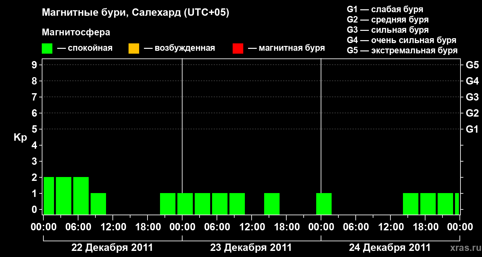This screenshot has height=257, width=482.
Task: Click the Kp 1 bar just before midnight 22 December
Action: pos(168,204)
